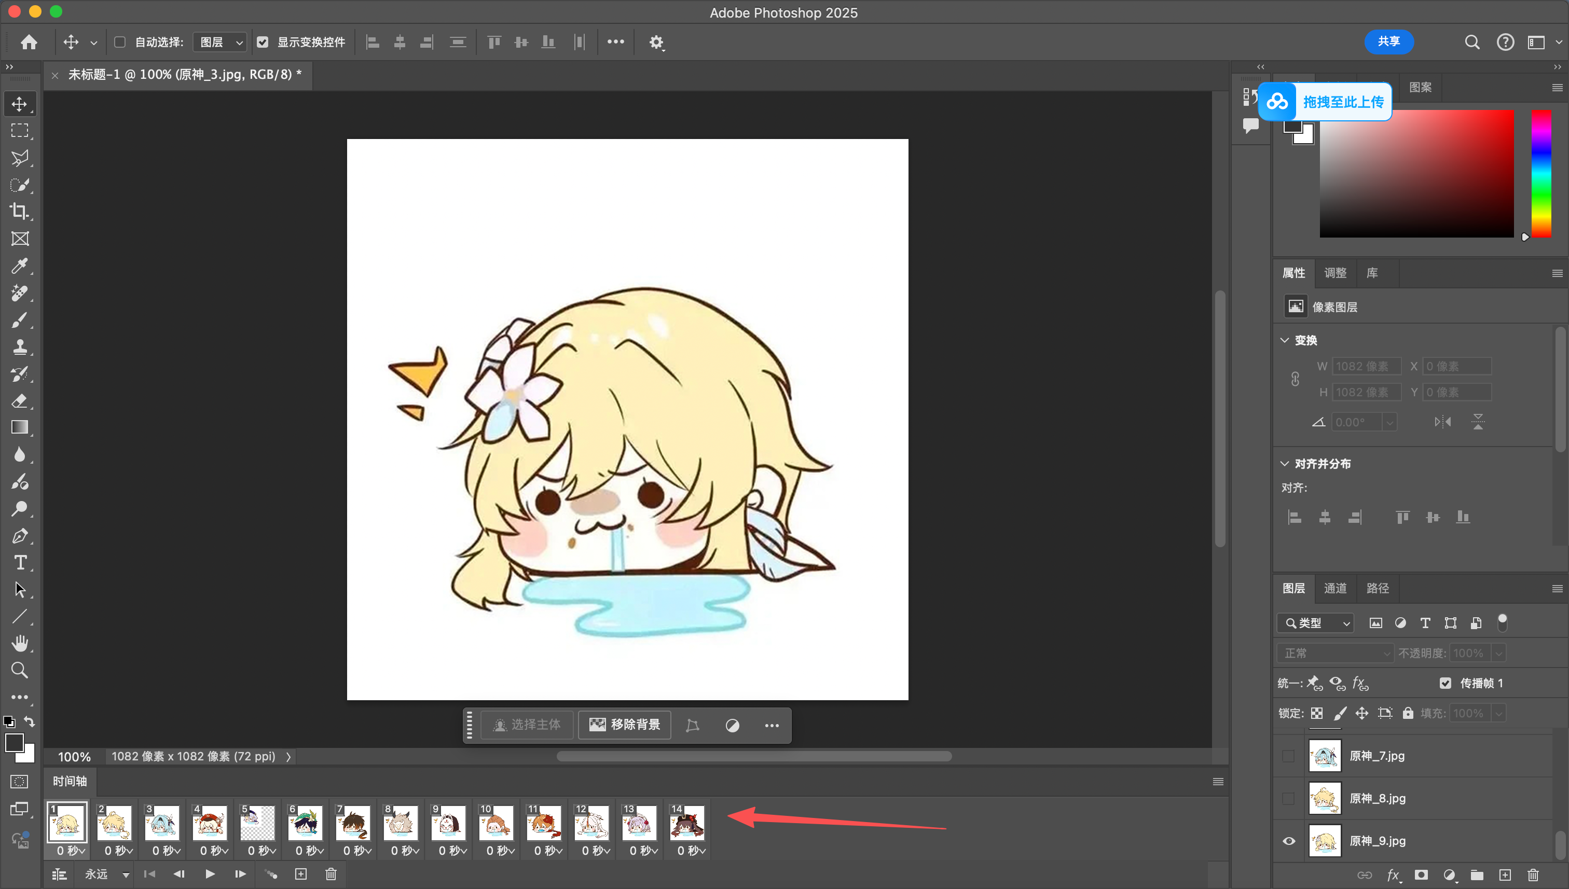Select the Clone Stamp tool
This screenshot has height=889, width=1569.
tap(20, 347)
